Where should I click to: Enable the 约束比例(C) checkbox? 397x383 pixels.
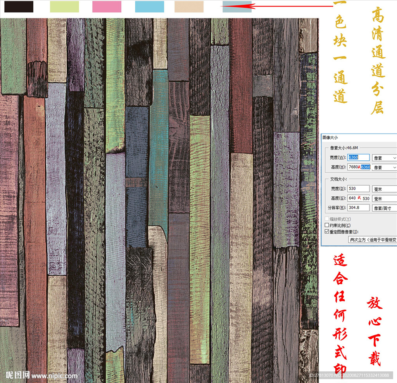pyautogui.click(x=327, y=225)
